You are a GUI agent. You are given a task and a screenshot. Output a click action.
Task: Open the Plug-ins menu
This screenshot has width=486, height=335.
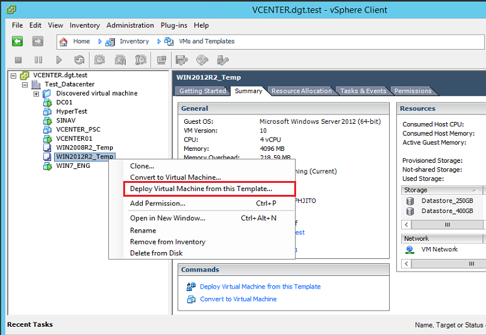[x=174, y=25]
